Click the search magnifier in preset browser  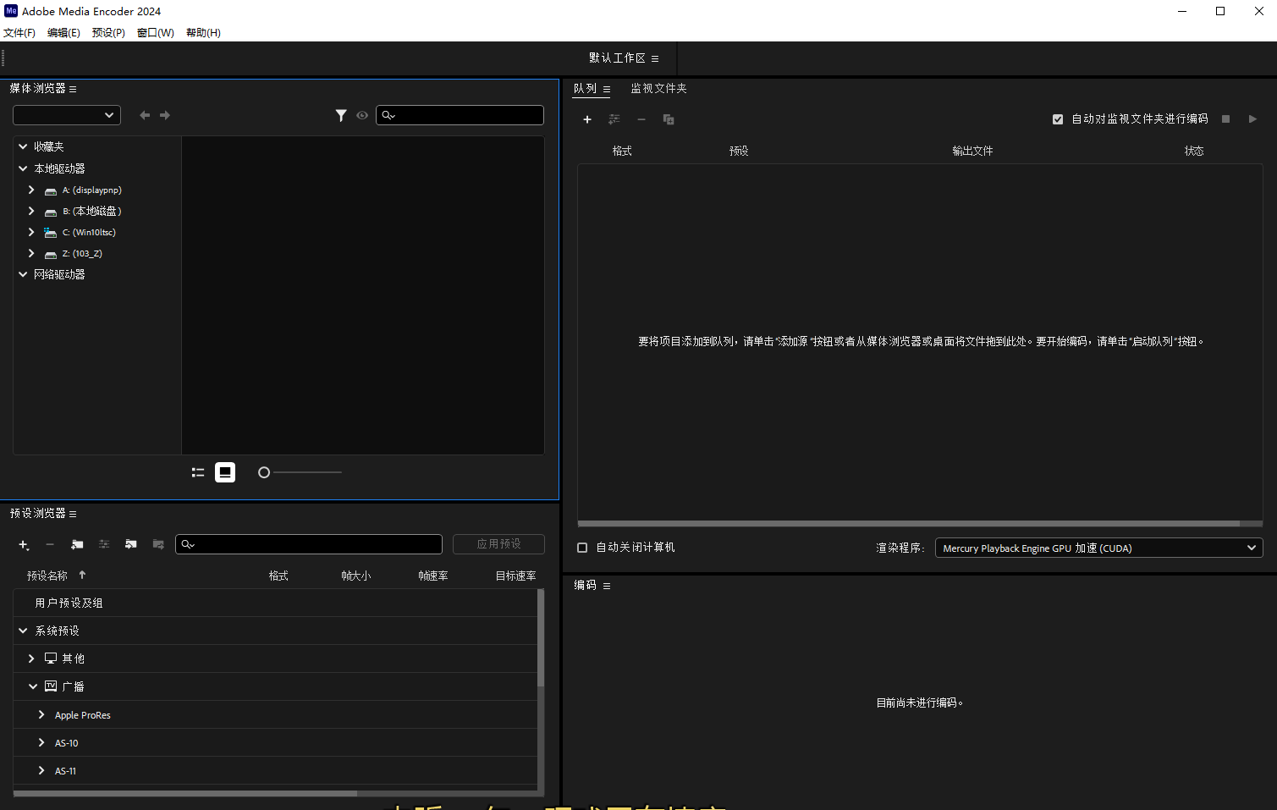tap(188, 544)
